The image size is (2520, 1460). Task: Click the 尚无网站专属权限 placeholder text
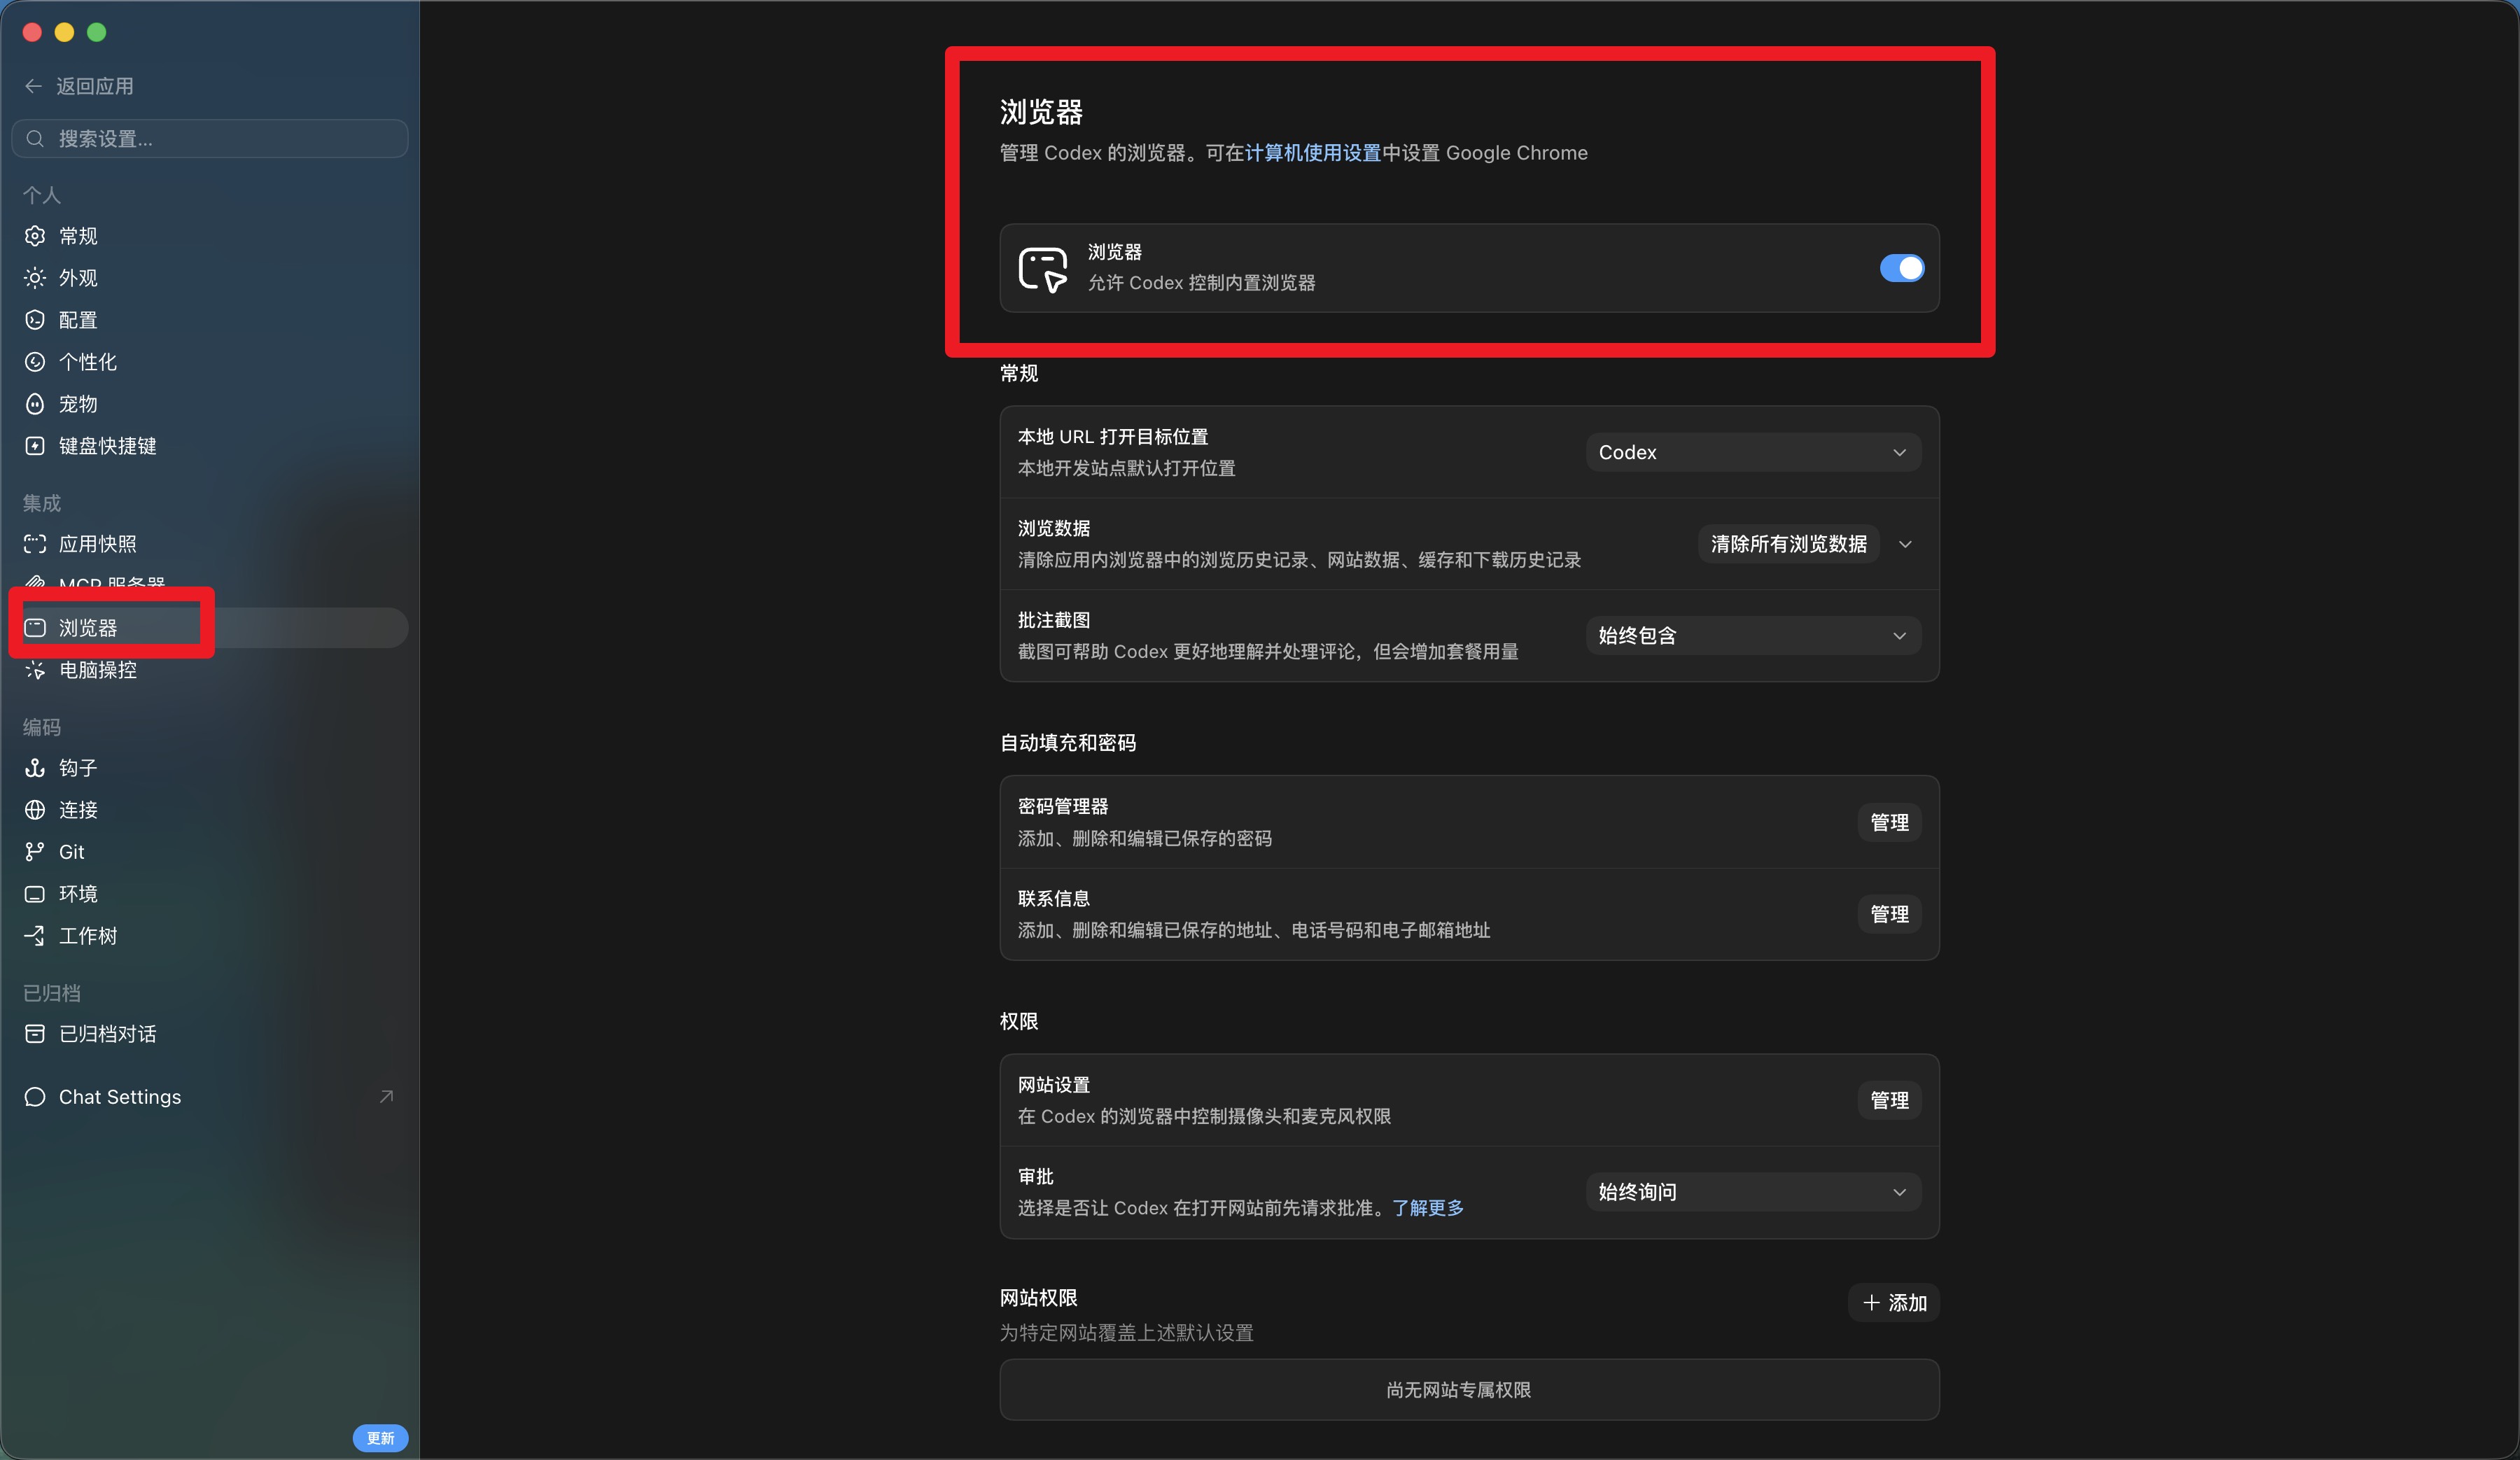point(1458,1390)
